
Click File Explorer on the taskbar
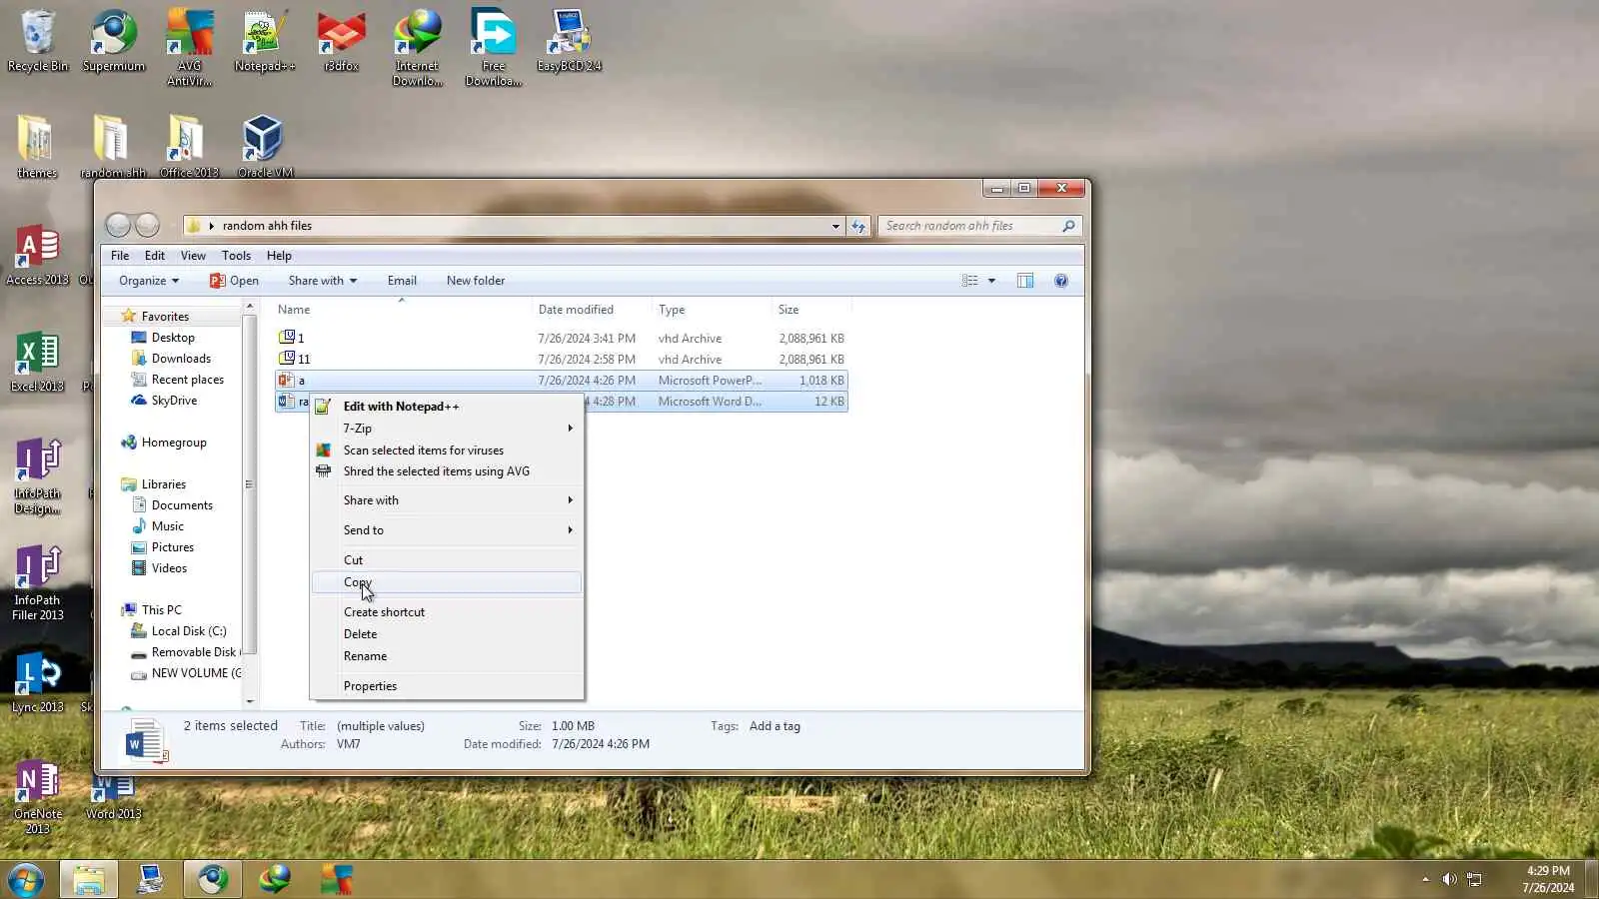click(x=89, y=879)
